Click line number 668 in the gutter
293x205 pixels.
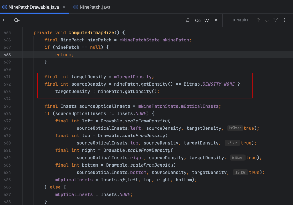pyautogui.click(x=7, y=55)
